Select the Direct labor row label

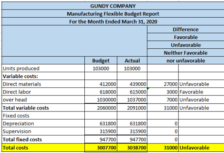tap(17, 92)
